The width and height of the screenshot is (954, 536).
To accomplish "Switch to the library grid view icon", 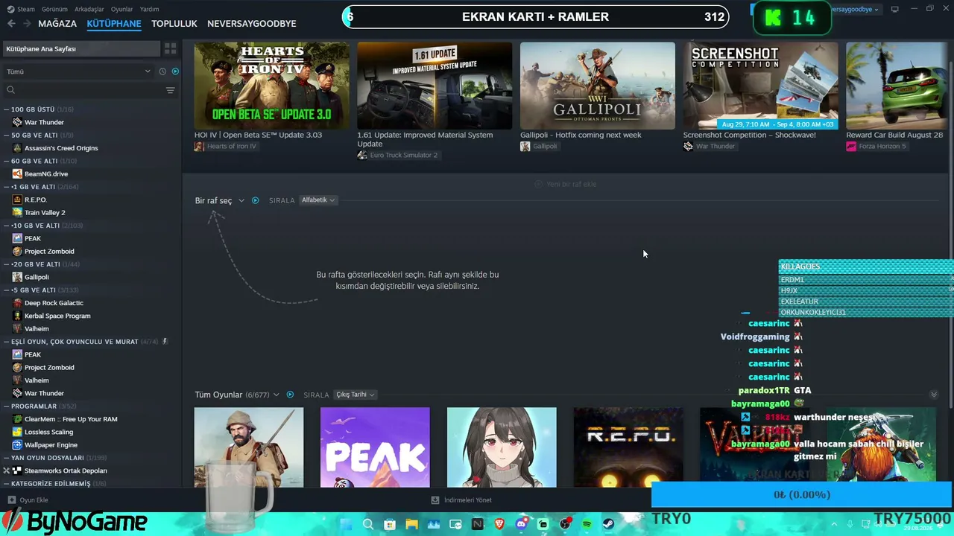I will (171, 48).
